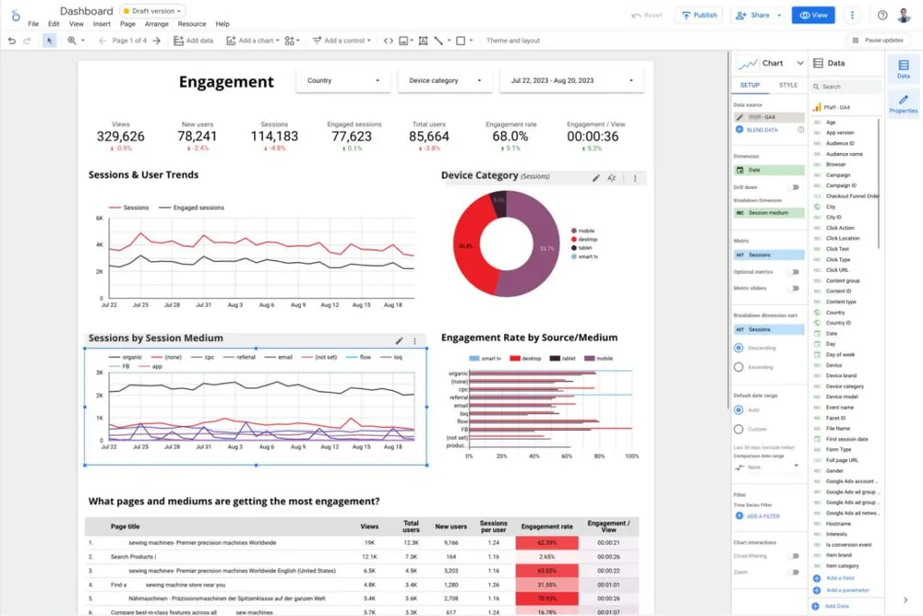Collapse side panel with chevron arrow
Screen dimensions: 923x616
pyautogui.click(x=905, y=600)
